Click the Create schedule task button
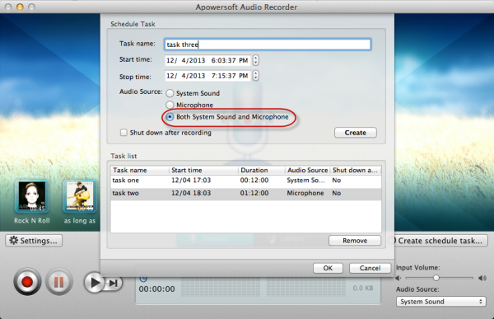Screen dimensions: 494x319 click(440, 241)
